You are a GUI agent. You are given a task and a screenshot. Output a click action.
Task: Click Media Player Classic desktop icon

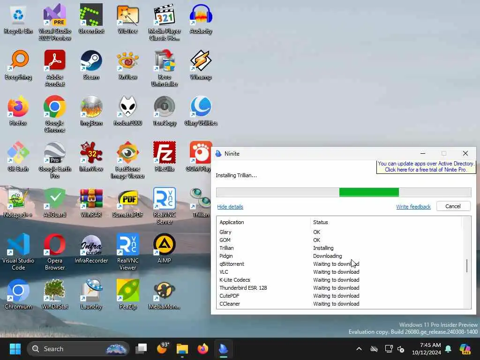point(165,22)
